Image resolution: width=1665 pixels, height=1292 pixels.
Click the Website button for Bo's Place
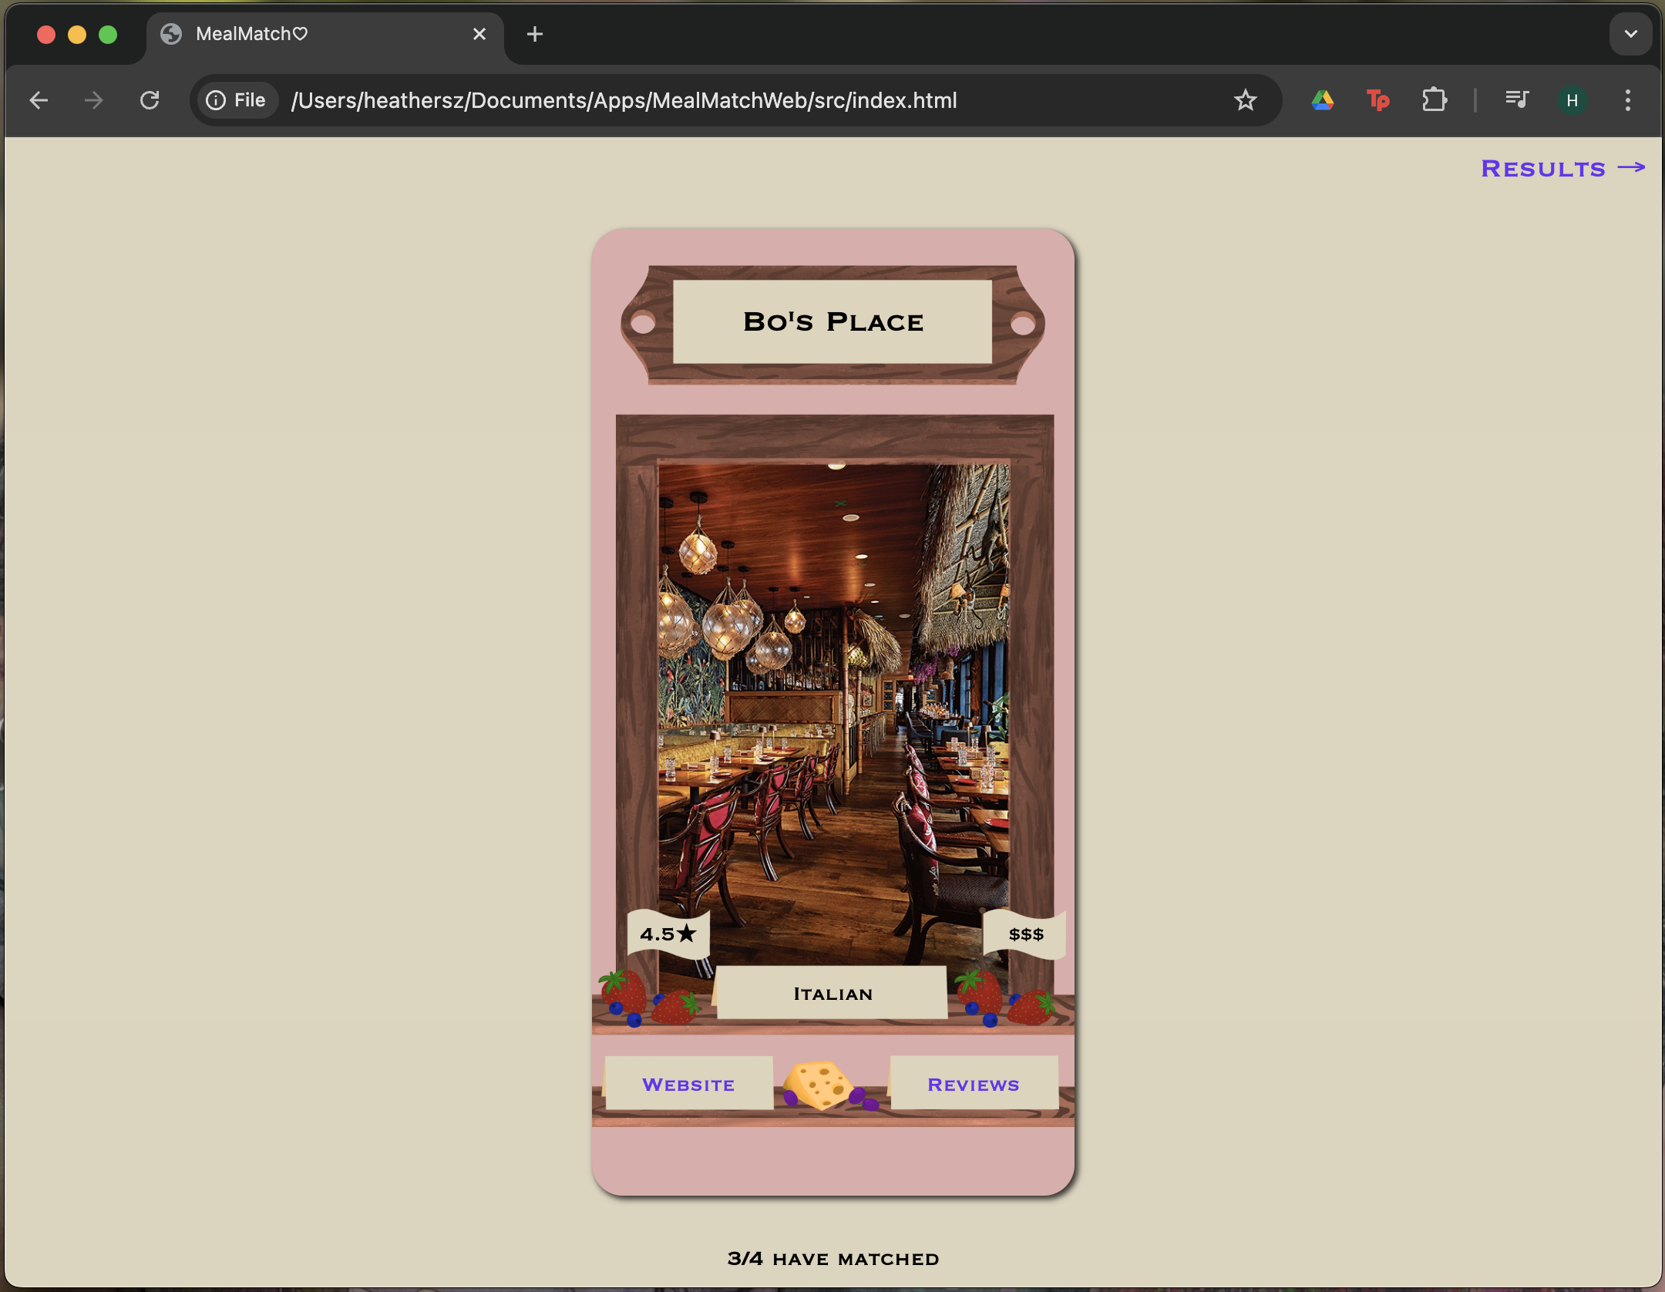688,1083
